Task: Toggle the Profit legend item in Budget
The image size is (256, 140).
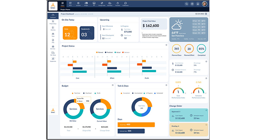Action: click(97, 93)
